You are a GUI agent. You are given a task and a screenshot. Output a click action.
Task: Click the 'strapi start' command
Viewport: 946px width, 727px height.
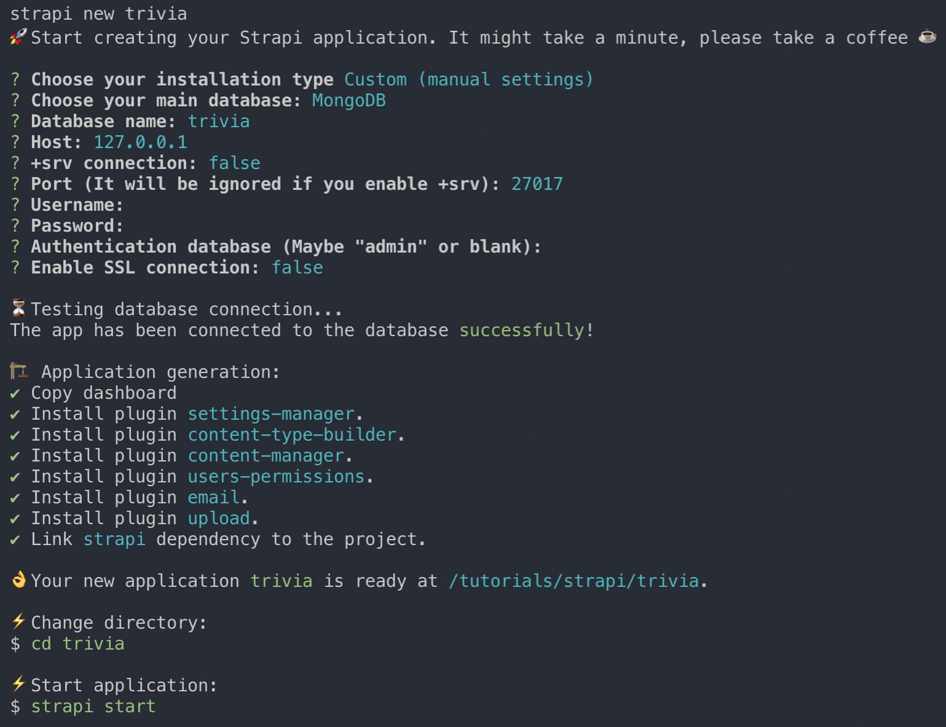pyautogui.click(x=93, y=707)
